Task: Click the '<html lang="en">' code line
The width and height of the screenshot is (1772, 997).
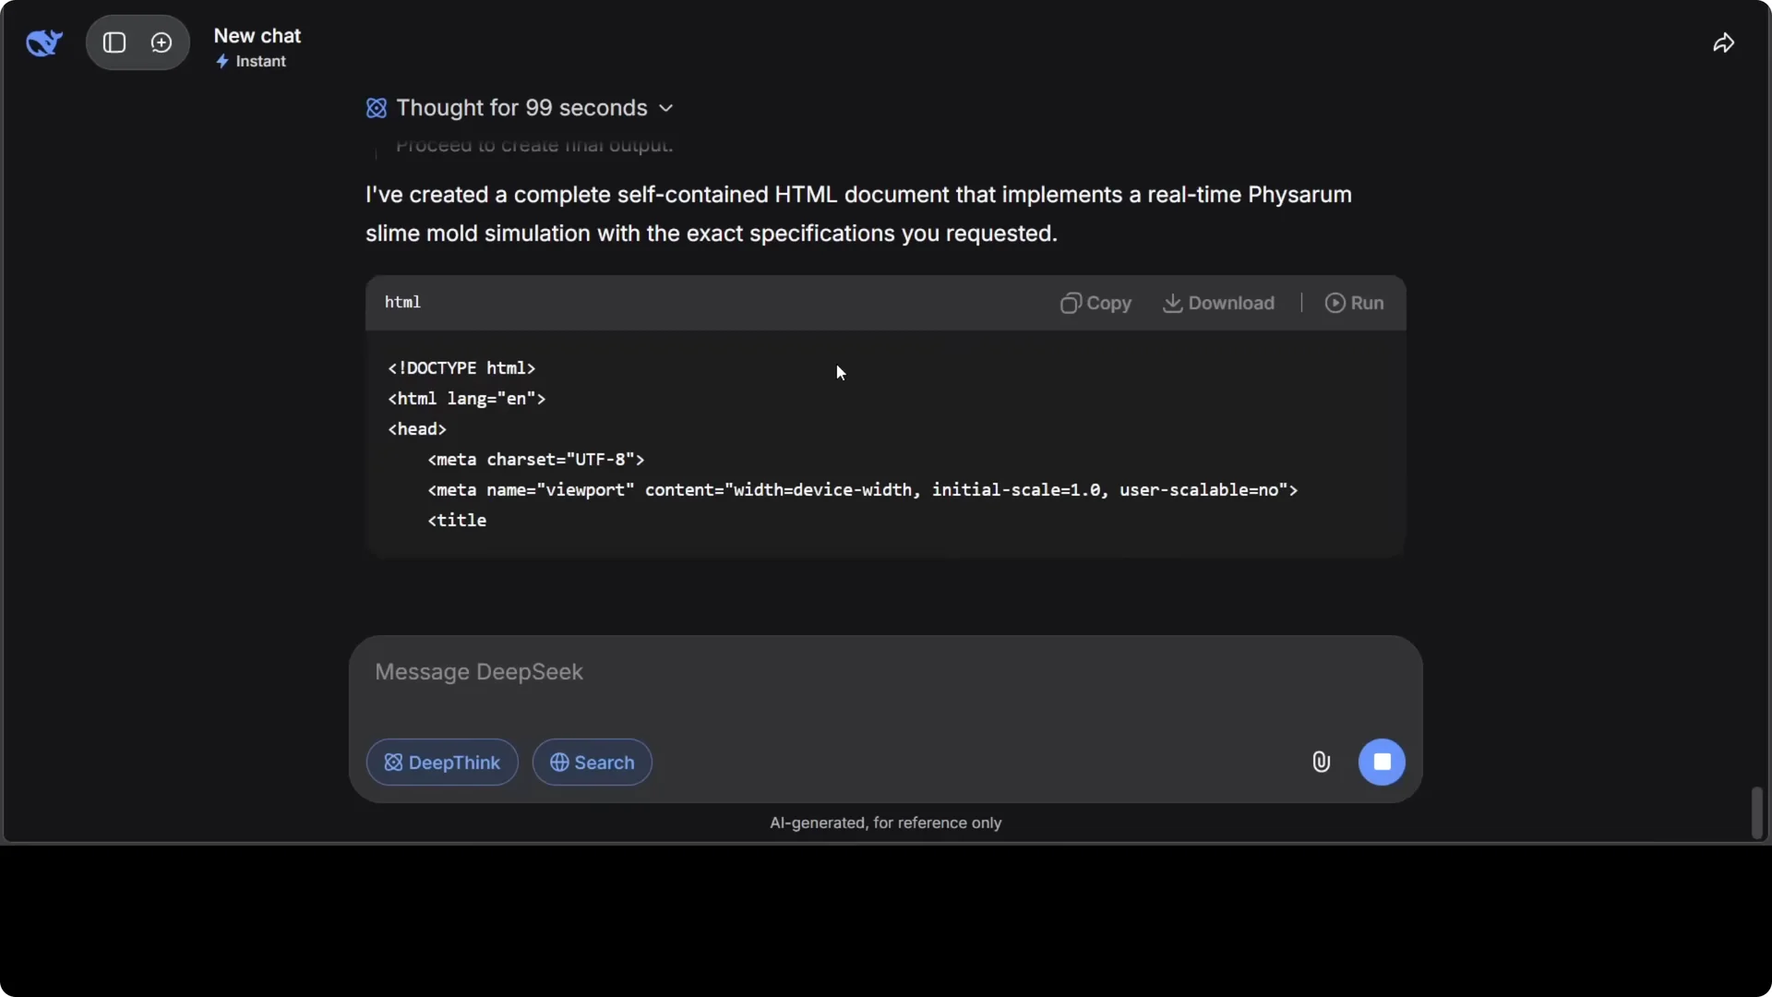Action: pos(467,399)
